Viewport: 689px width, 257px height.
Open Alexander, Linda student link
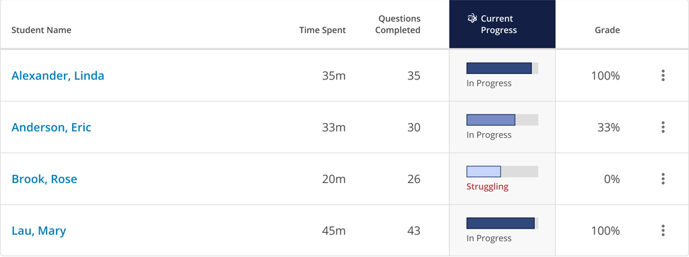58,75
